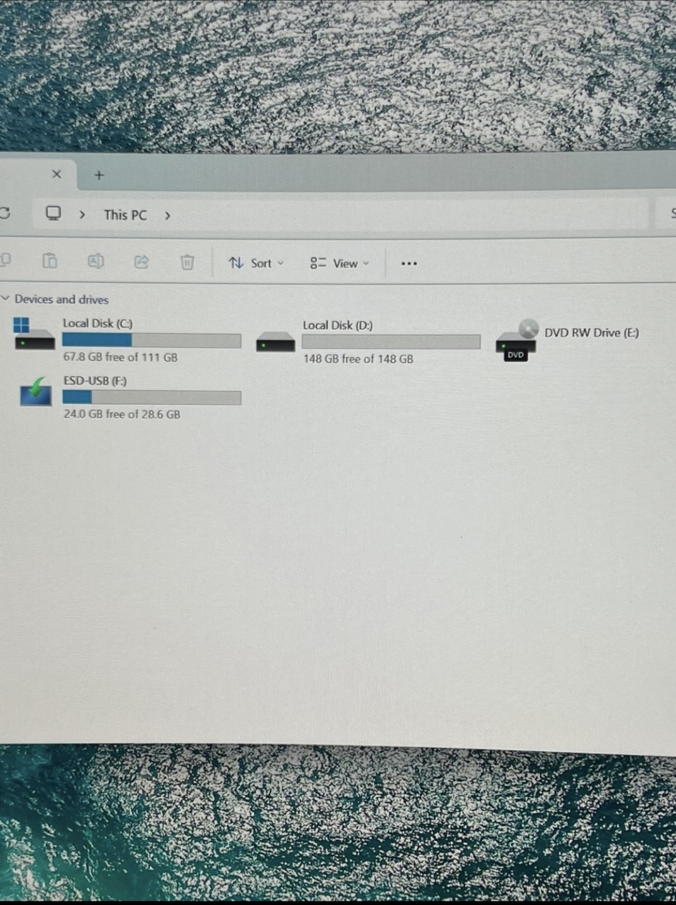Select the Local Disk (D:) drive icon
The image size is (676, 905).
pos(275,342)
